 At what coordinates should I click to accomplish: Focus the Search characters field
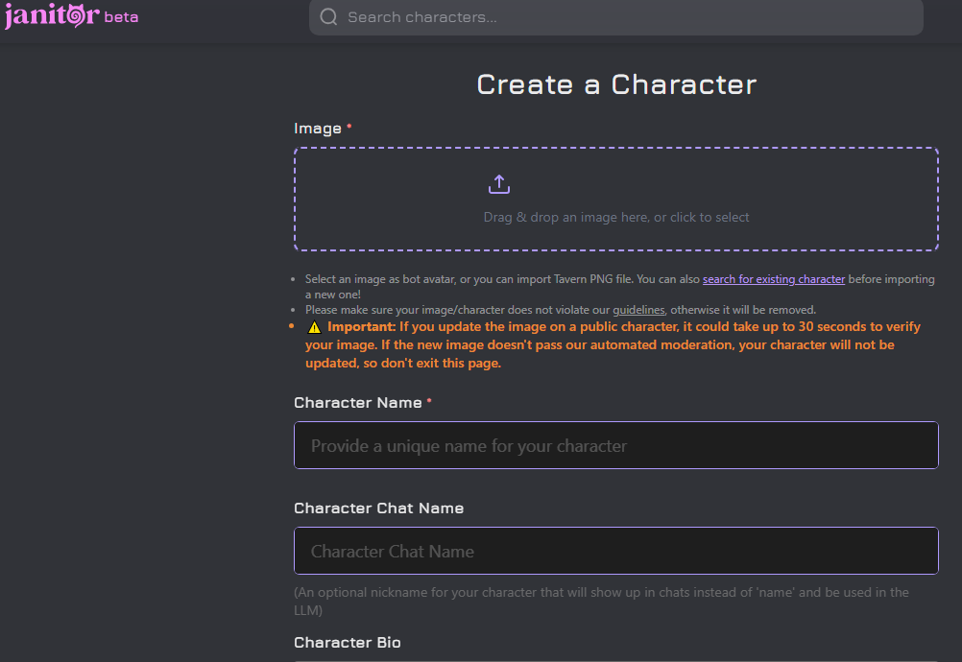click(624, 17)
